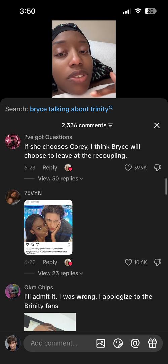
Task: Tap the @ mention icon
Action: 135,343
